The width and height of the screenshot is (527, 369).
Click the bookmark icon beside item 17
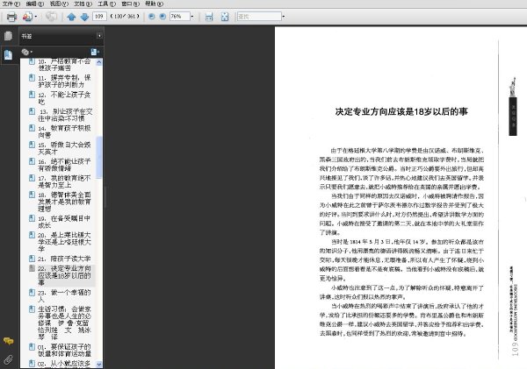point(32,178)
